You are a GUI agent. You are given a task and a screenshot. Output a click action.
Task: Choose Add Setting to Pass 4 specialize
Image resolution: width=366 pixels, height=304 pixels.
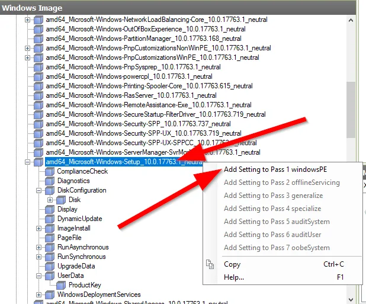coord(282,209)
